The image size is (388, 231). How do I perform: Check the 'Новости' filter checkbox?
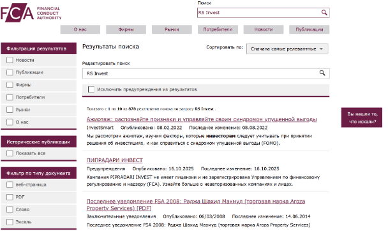[10, 60]
